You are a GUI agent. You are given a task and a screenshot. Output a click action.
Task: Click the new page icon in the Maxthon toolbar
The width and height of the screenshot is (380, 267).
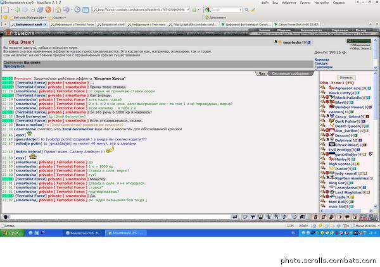[6, 9]
